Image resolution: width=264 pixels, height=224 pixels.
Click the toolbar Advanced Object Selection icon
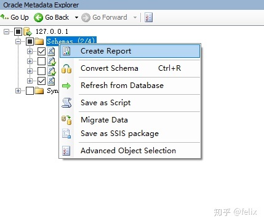[x=148, y=17]
